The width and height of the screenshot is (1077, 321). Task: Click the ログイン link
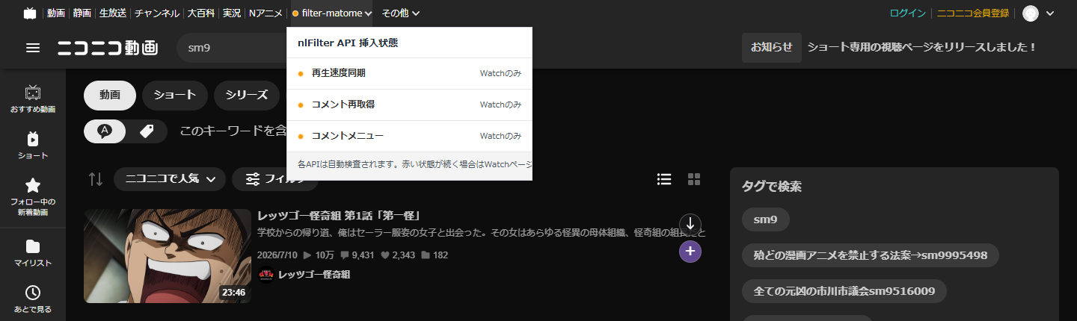click(x=908, y=13)
